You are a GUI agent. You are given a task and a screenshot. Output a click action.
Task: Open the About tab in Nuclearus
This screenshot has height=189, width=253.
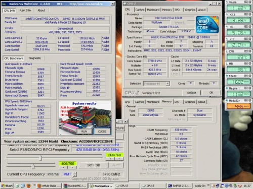41,11
